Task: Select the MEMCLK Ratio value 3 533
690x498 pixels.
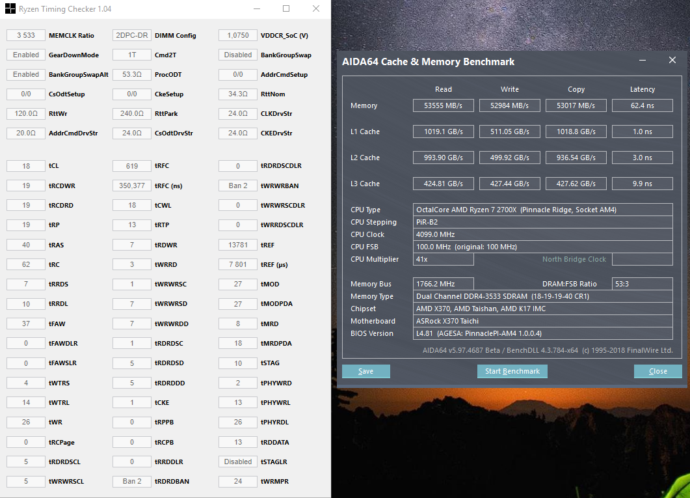Action: click(x=26, y=35)
